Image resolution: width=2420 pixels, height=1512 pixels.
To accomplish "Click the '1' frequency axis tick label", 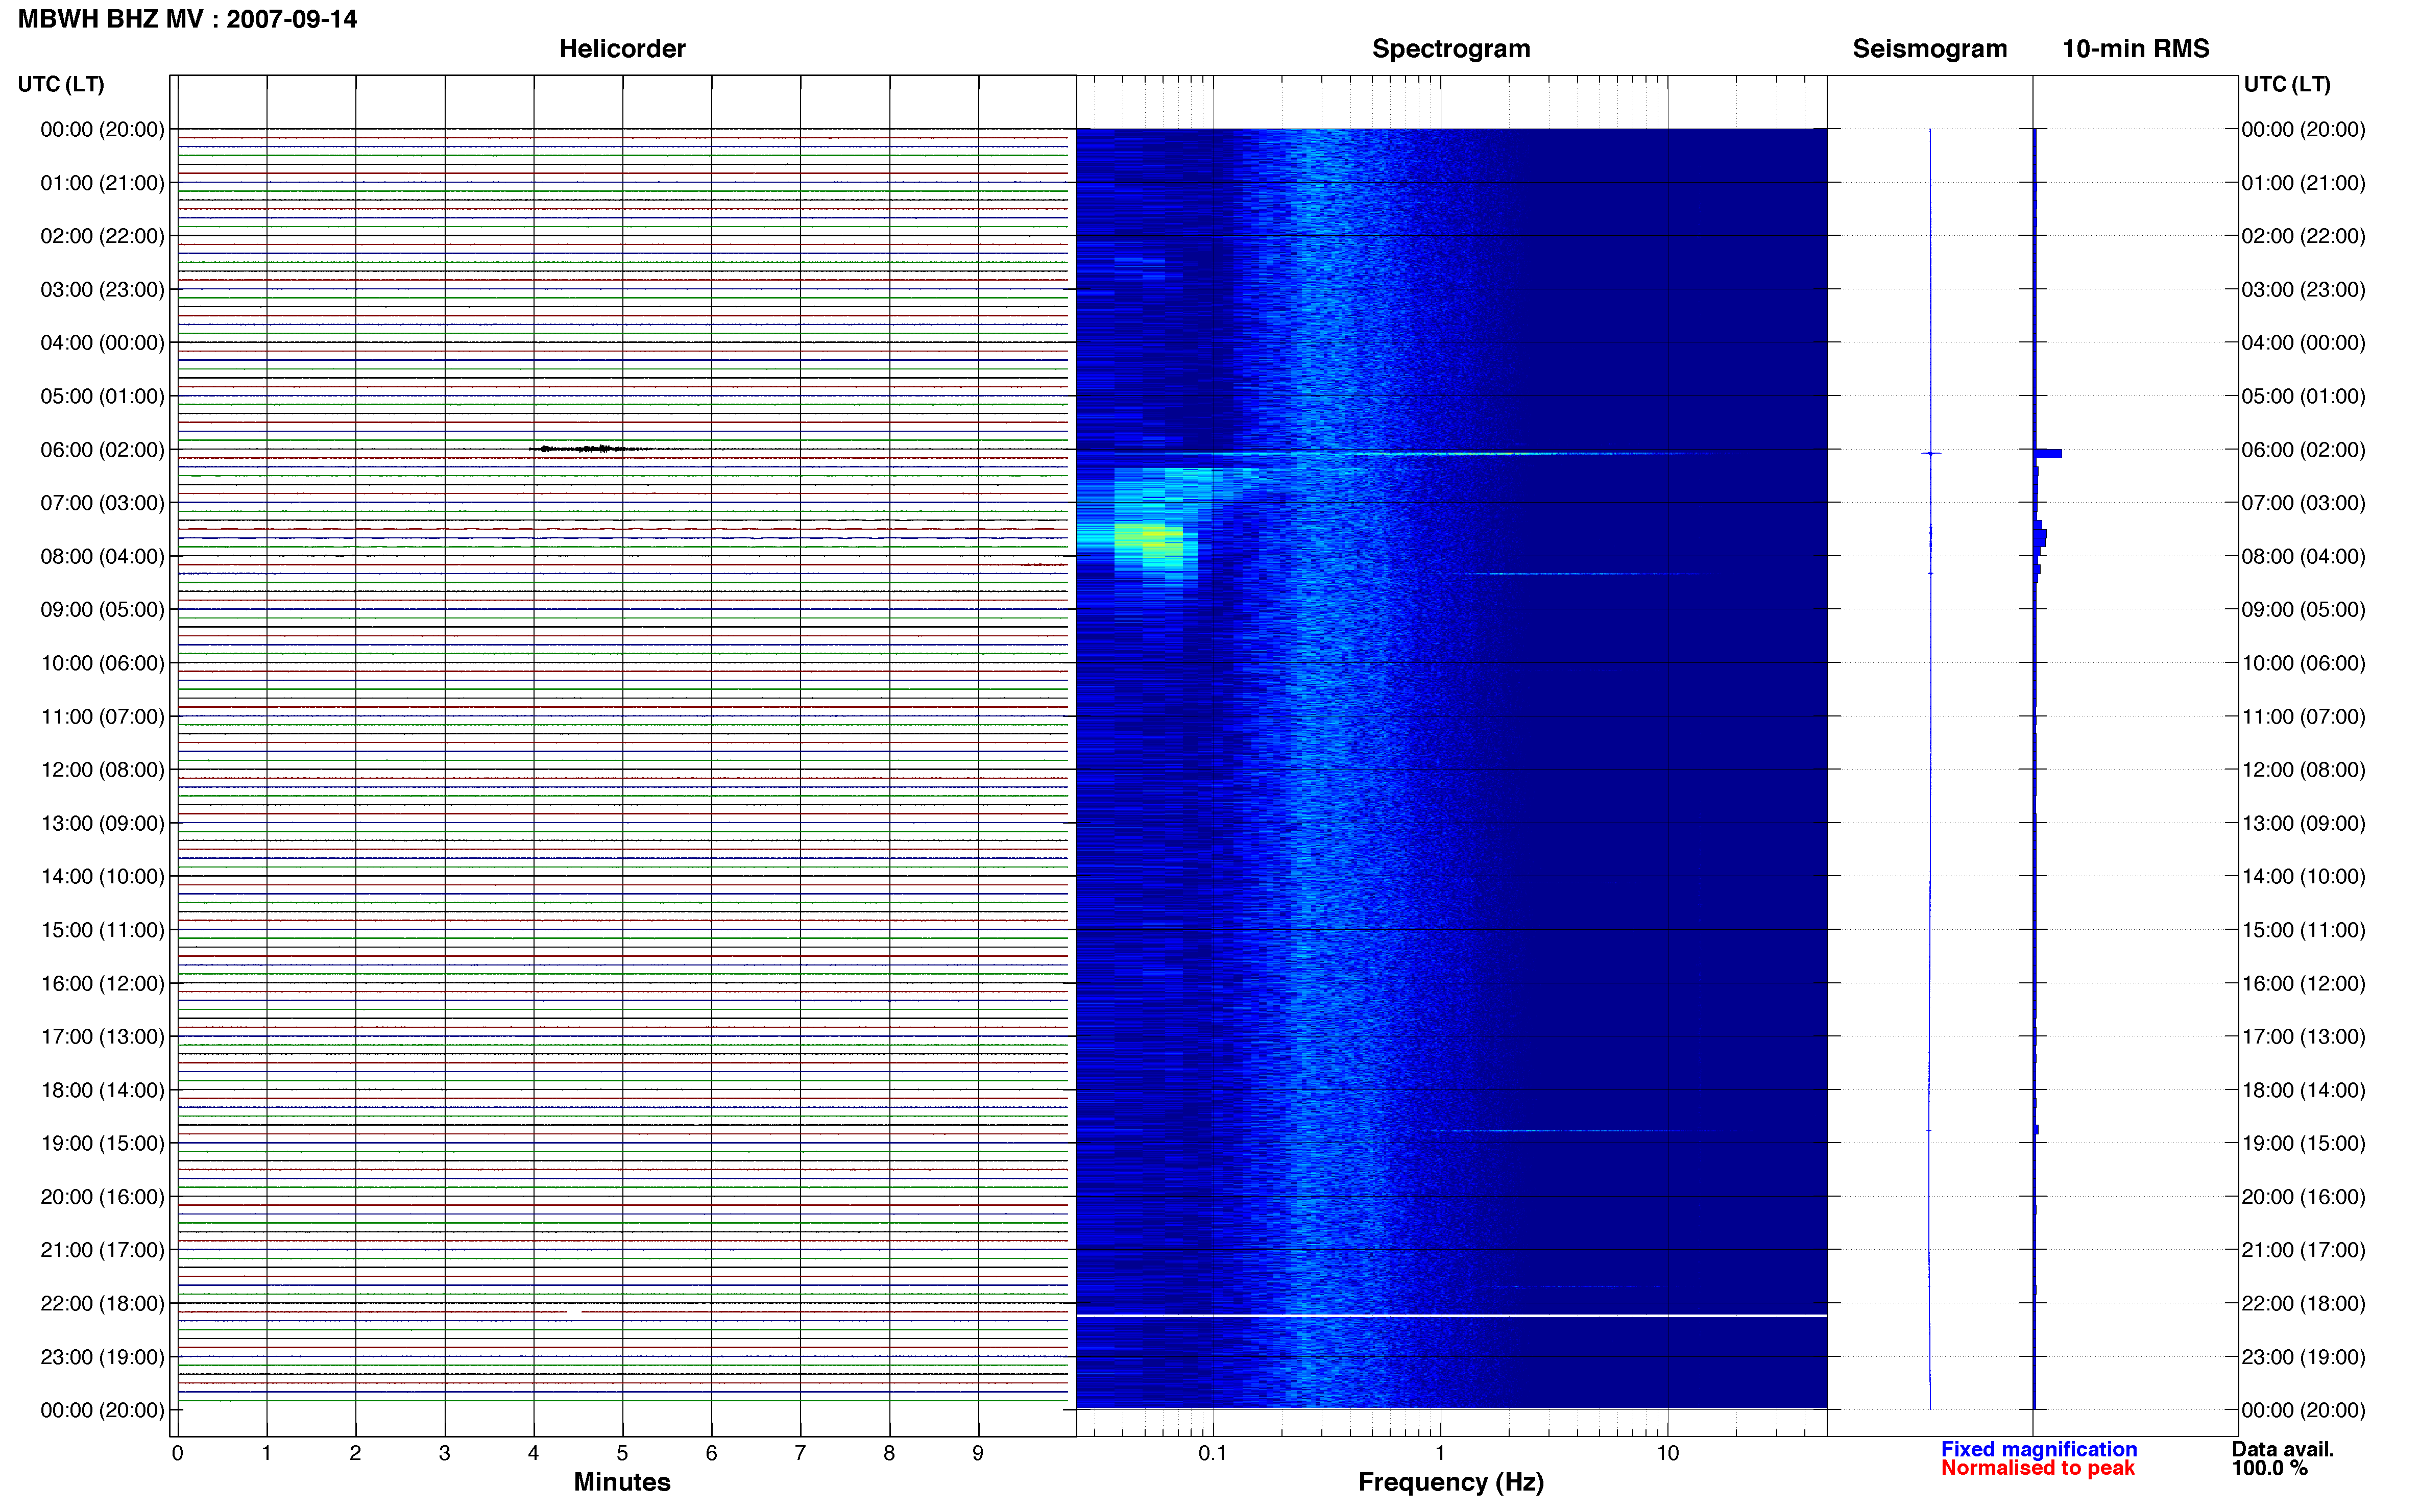I will [x=1440, y=1453].
